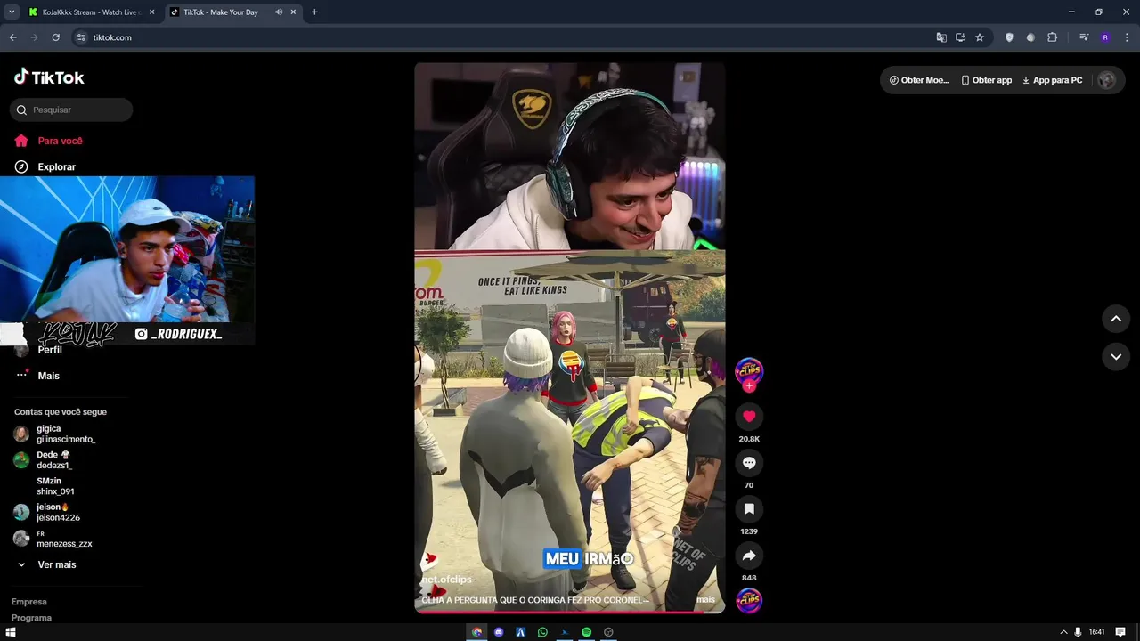Viewport: 1140px width, 641px height.
Task: Follow creator with red plus badge
Action: click(x=749, y=385)
